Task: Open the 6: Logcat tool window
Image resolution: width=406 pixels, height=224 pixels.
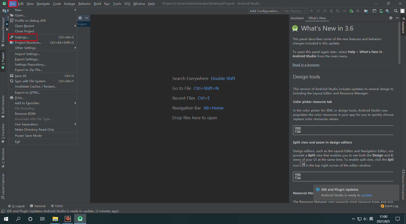Action: pyautogui.click(x=16, y=206)
